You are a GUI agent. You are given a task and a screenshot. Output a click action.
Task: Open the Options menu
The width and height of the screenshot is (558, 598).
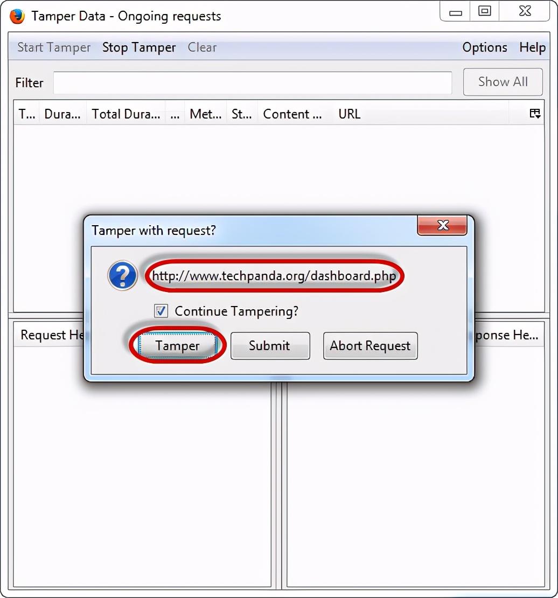(485, 47)
